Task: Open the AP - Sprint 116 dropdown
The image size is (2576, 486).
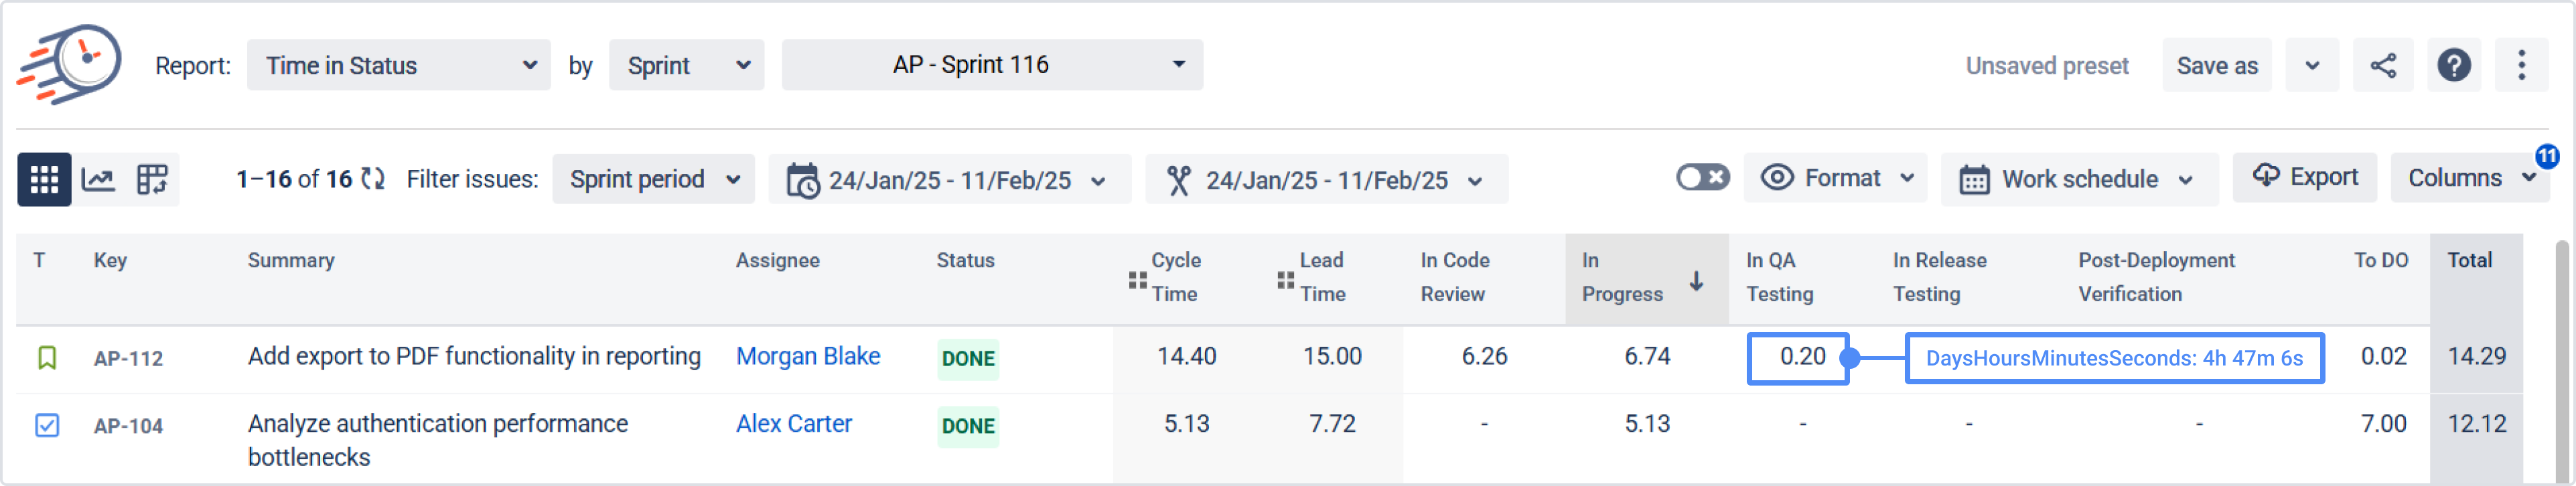Action: coord(991,66)
